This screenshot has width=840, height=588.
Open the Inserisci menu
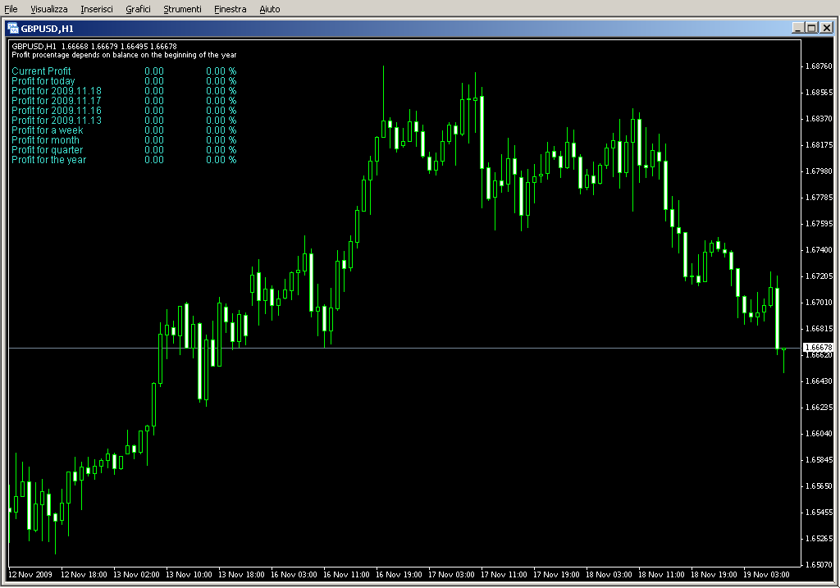point(97,9)
